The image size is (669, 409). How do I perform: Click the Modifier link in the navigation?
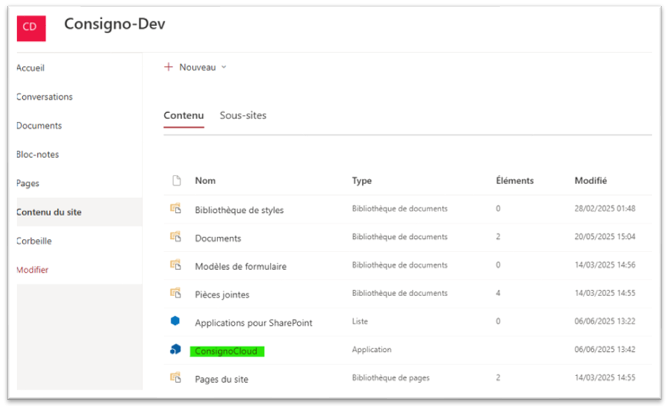[x=32, y=270]
